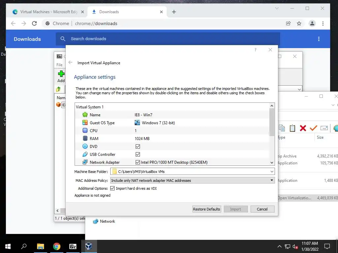Click the copy documents toolbar icon
The height and width of the screenshot is (253, 338).
tap(282, 128)
